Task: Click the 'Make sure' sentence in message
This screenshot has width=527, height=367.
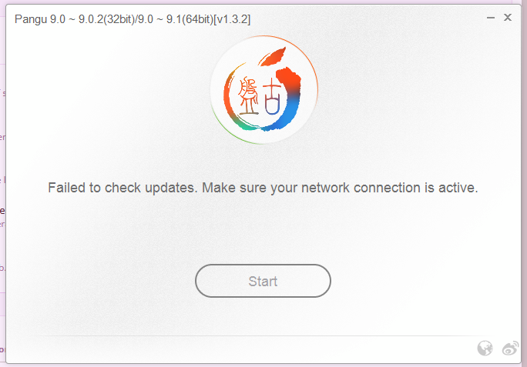Action: (340, 188)
